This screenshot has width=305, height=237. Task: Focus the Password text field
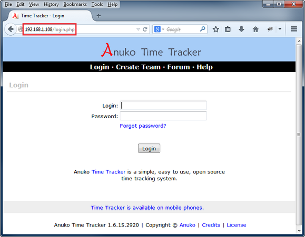click(163, 116)
